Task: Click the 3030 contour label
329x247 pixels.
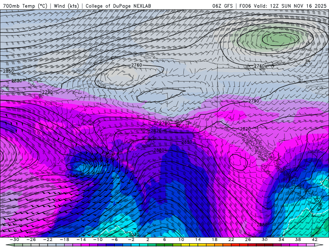Action: (x=134, y=234)
